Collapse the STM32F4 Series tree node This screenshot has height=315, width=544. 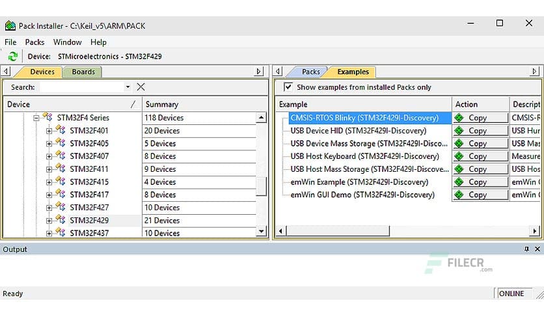pos(36,118)
